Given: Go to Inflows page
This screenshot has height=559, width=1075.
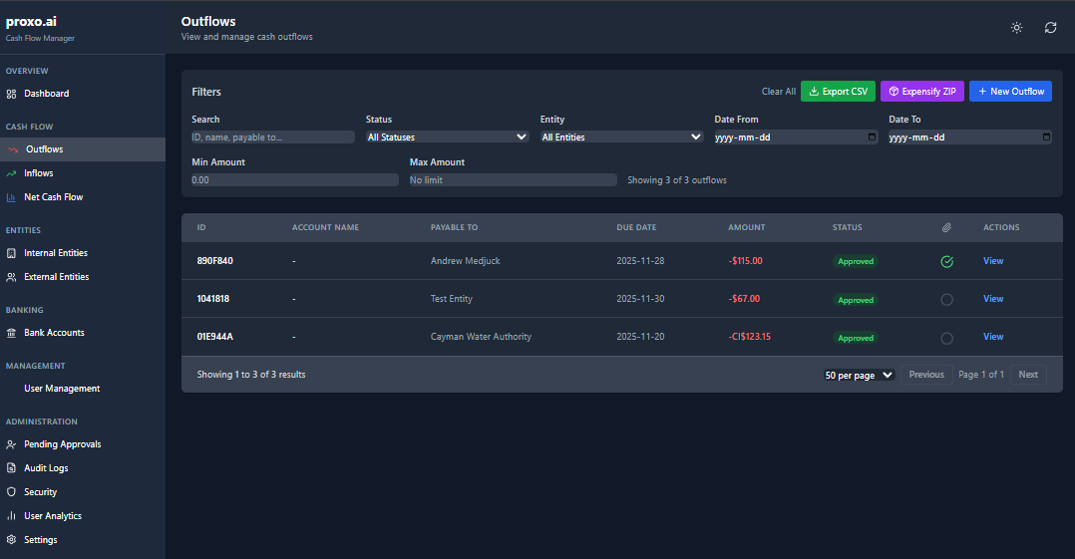Looking at the screenshot, I should tap(82, 173).
